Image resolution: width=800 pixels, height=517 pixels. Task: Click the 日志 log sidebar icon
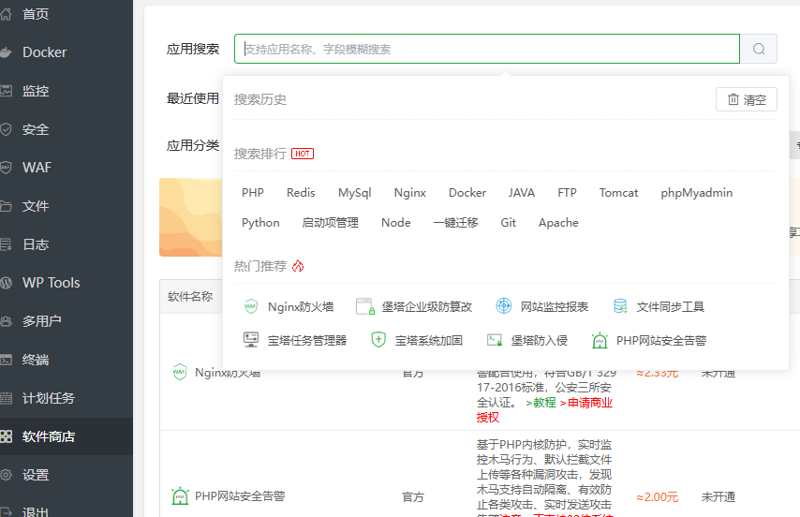6,244
